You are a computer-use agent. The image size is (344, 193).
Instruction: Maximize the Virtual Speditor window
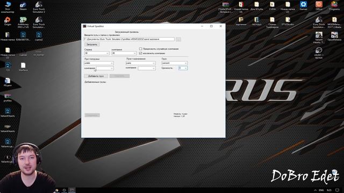211,26
